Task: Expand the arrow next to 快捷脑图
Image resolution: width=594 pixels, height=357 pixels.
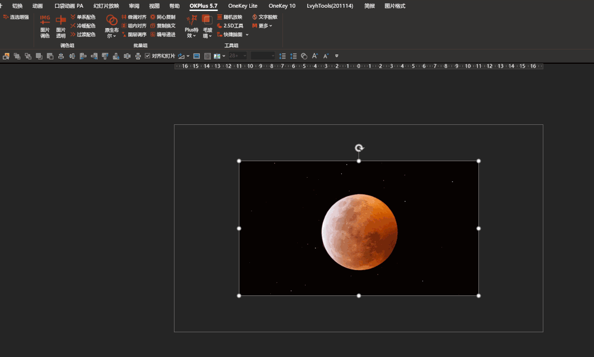Action: (247, 35)
